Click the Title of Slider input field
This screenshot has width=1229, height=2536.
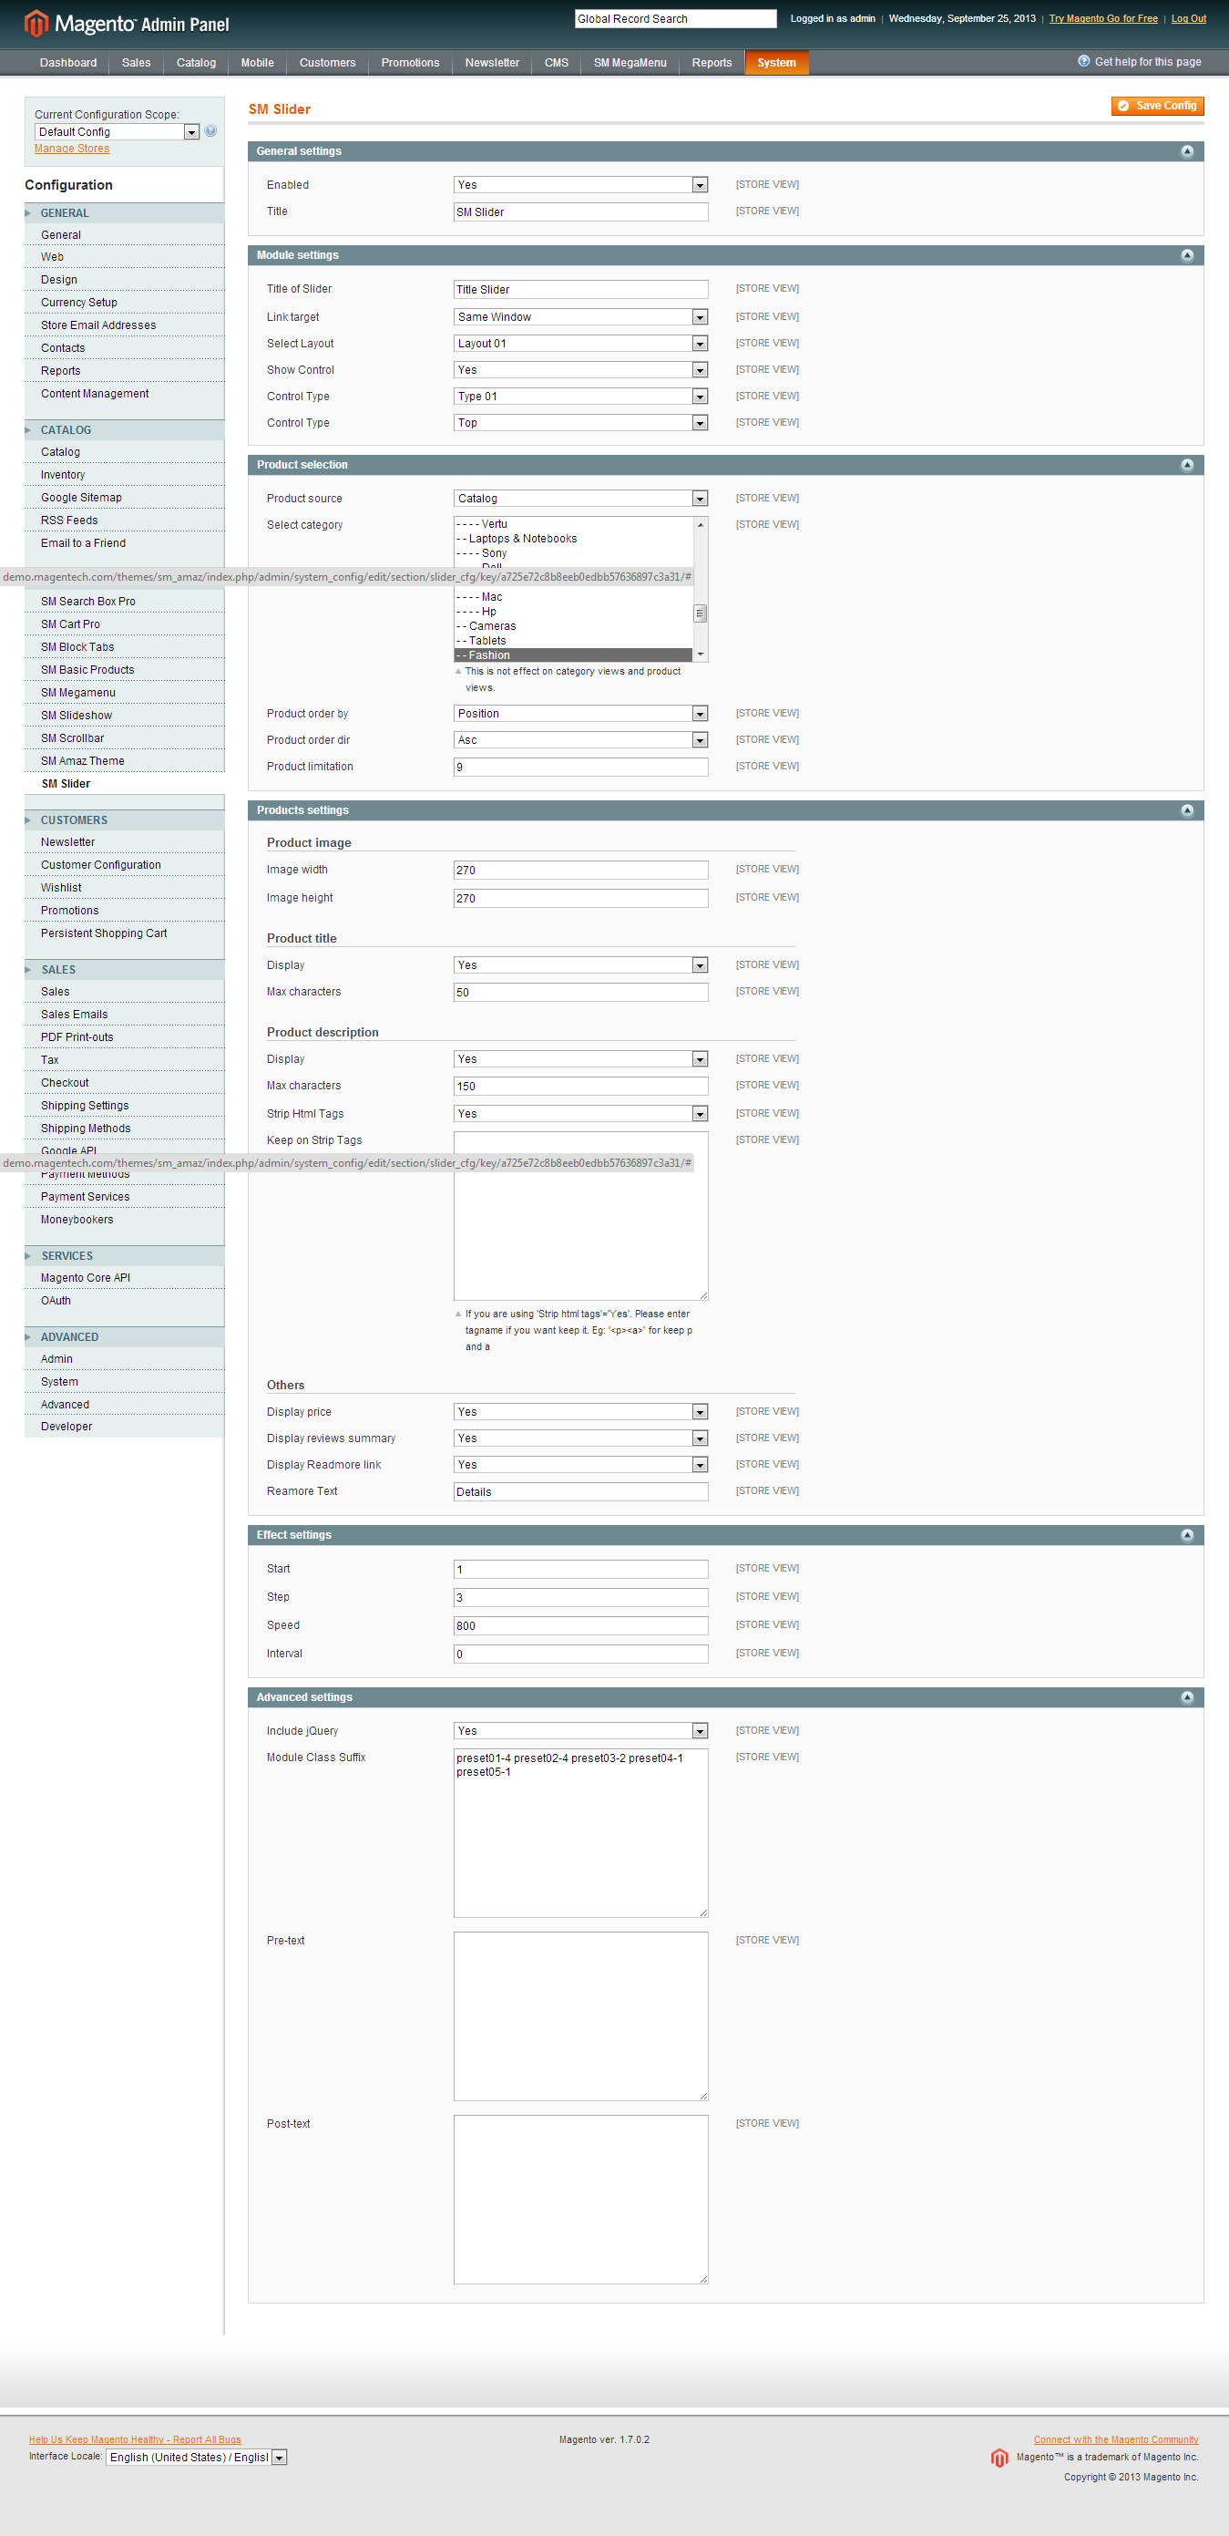[580, 290]
